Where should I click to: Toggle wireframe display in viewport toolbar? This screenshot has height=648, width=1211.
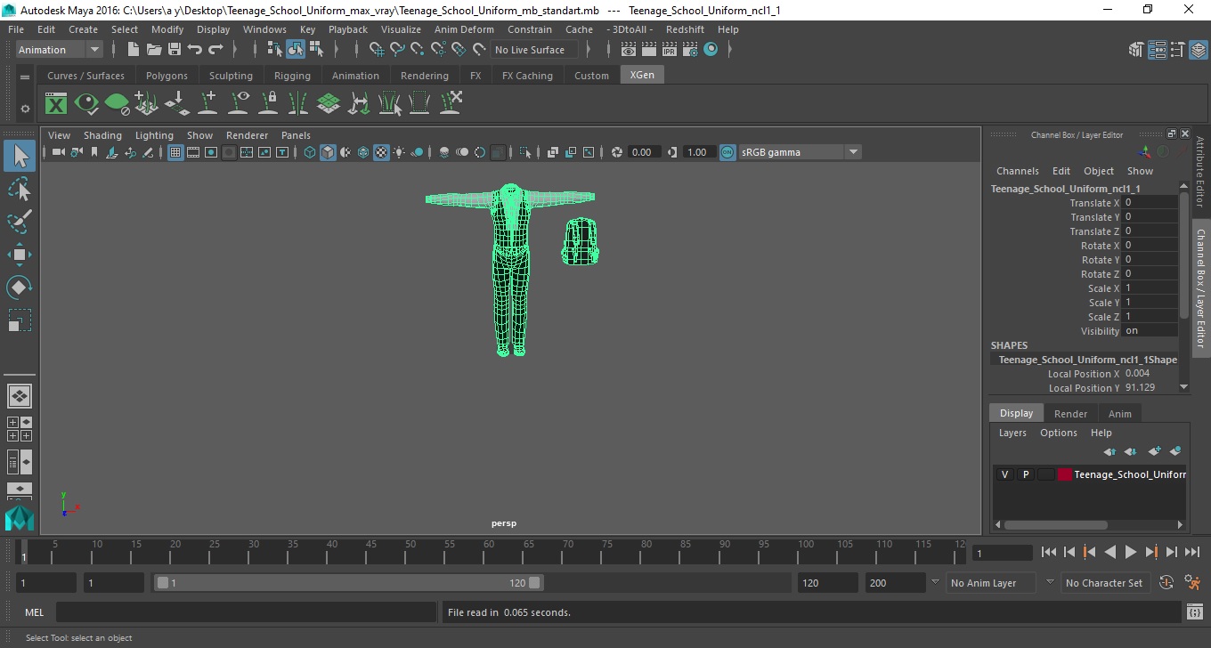(x=310, y=152)
